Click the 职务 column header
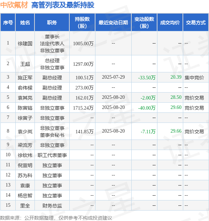The width and height of the screenshot is (209, 221). point(52,22)
